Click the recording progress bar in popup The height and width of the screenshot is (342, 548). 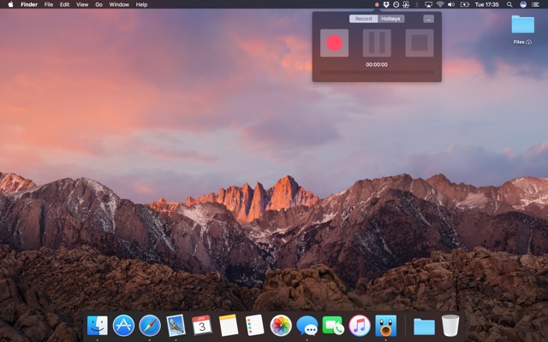377,73
